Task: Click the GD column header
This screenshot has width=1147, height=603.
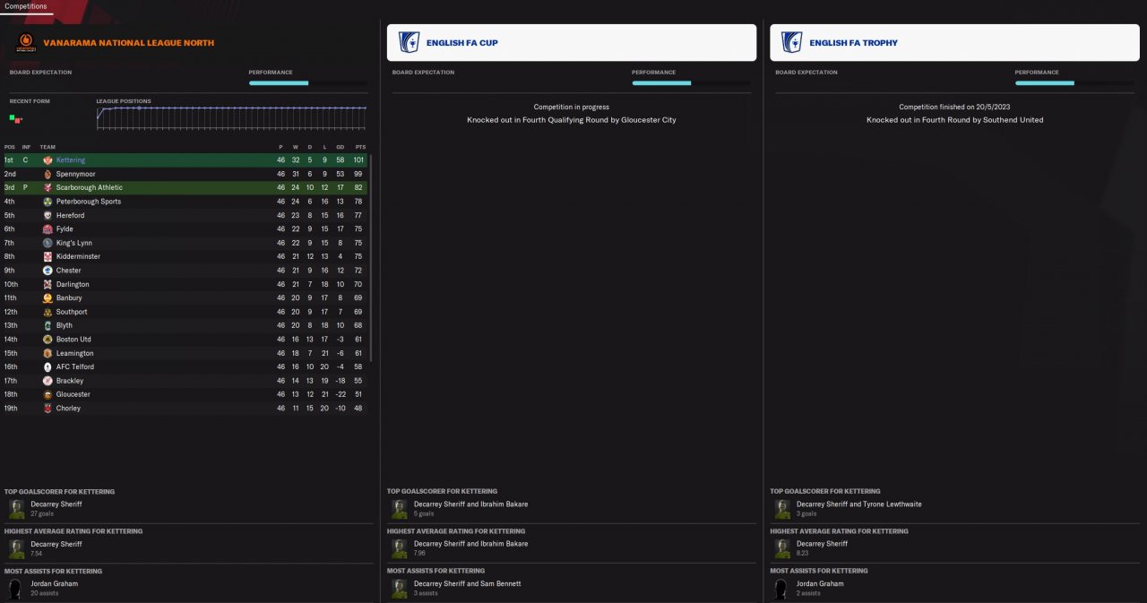Action: pos(341,147)
